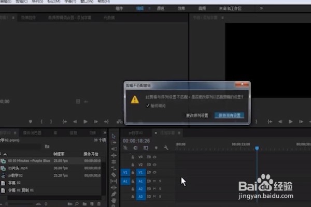Viewport: 311px width, 207px height.
Task: Toggle output eye of V1 track
Action: tap(154, 172)
